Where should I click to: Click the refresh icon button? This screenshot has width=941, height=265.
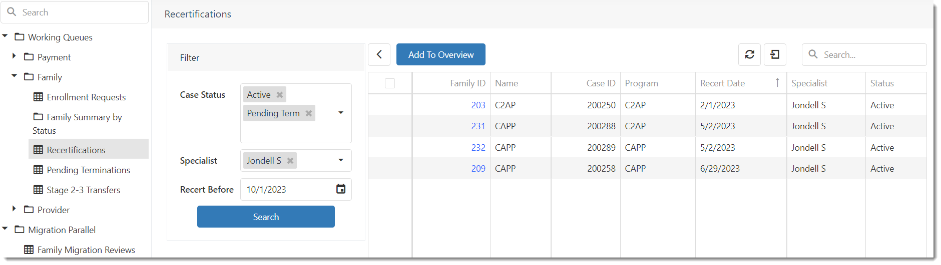coord(749,54)
